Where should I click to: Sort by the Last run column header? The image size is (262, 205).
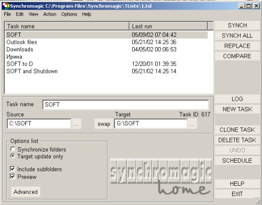tap(168, 26)
